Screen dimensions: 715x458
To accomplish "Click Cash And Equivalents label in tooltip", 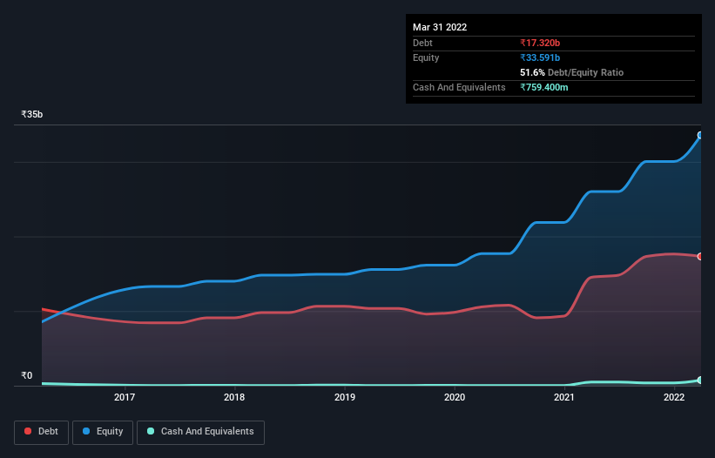I will point(459,87).
